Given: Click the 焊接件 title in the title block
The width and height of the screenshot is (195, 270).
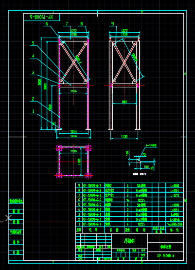Looking at the screenshot, I should pyautogui.click(x=129, y=241).
